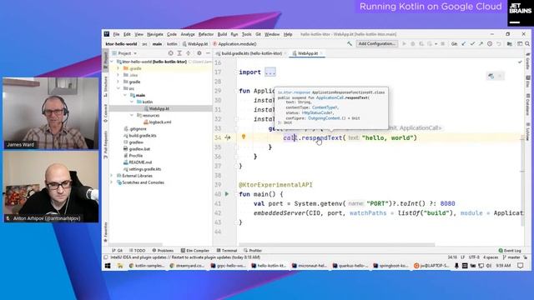This screenshot has height=300, width=534.
Task: Select .gitignore file in project tree
Action: 138,129
